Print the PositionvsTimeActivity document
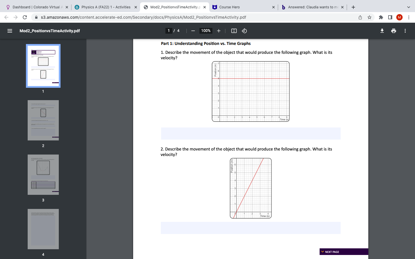 (x=393, y=31)
